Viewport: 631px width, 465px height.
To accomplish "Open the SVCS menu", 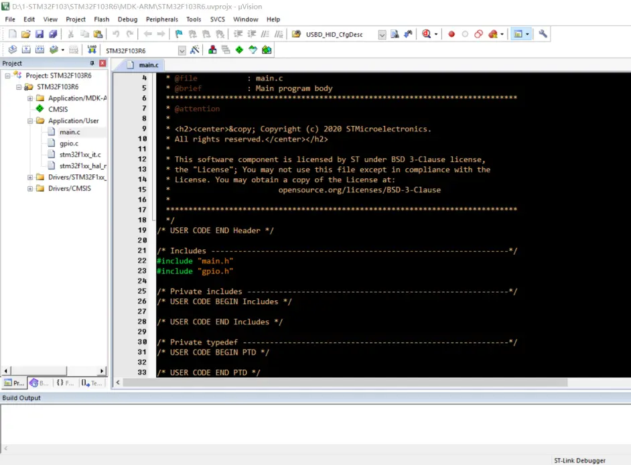I will [x=217, y=19].
